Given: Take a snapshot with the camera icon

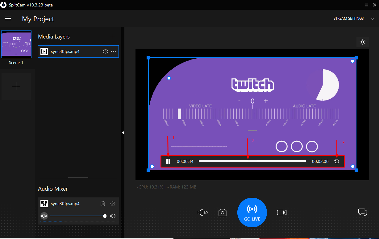Looking at the screenshot, I should (223, 212).
